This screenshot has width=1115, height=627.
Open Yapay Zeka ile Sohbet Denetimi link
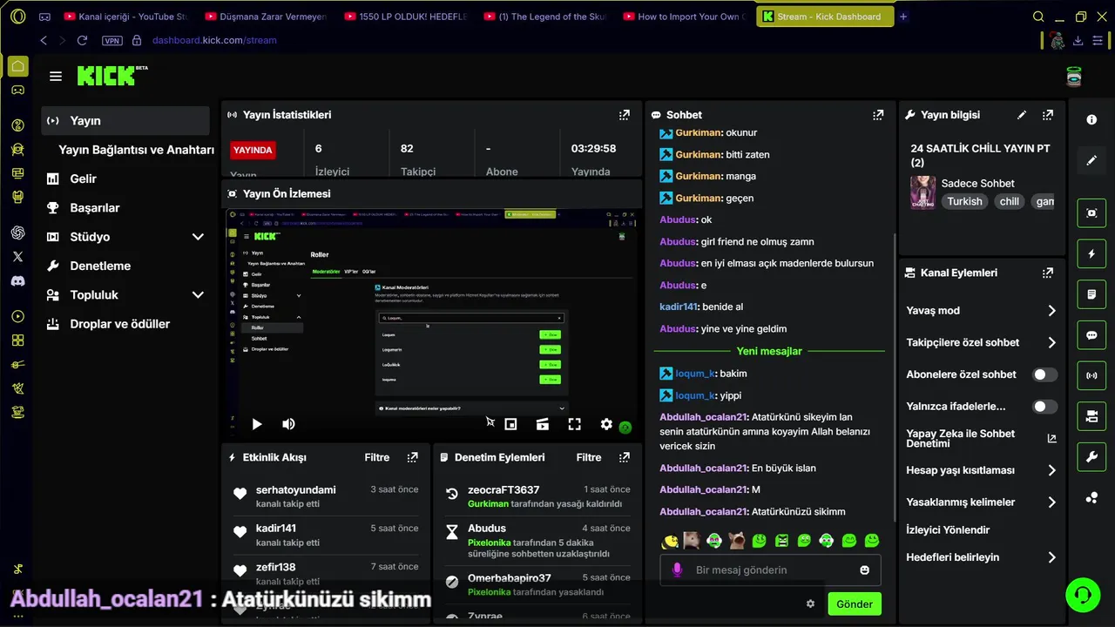pos(981,438)
